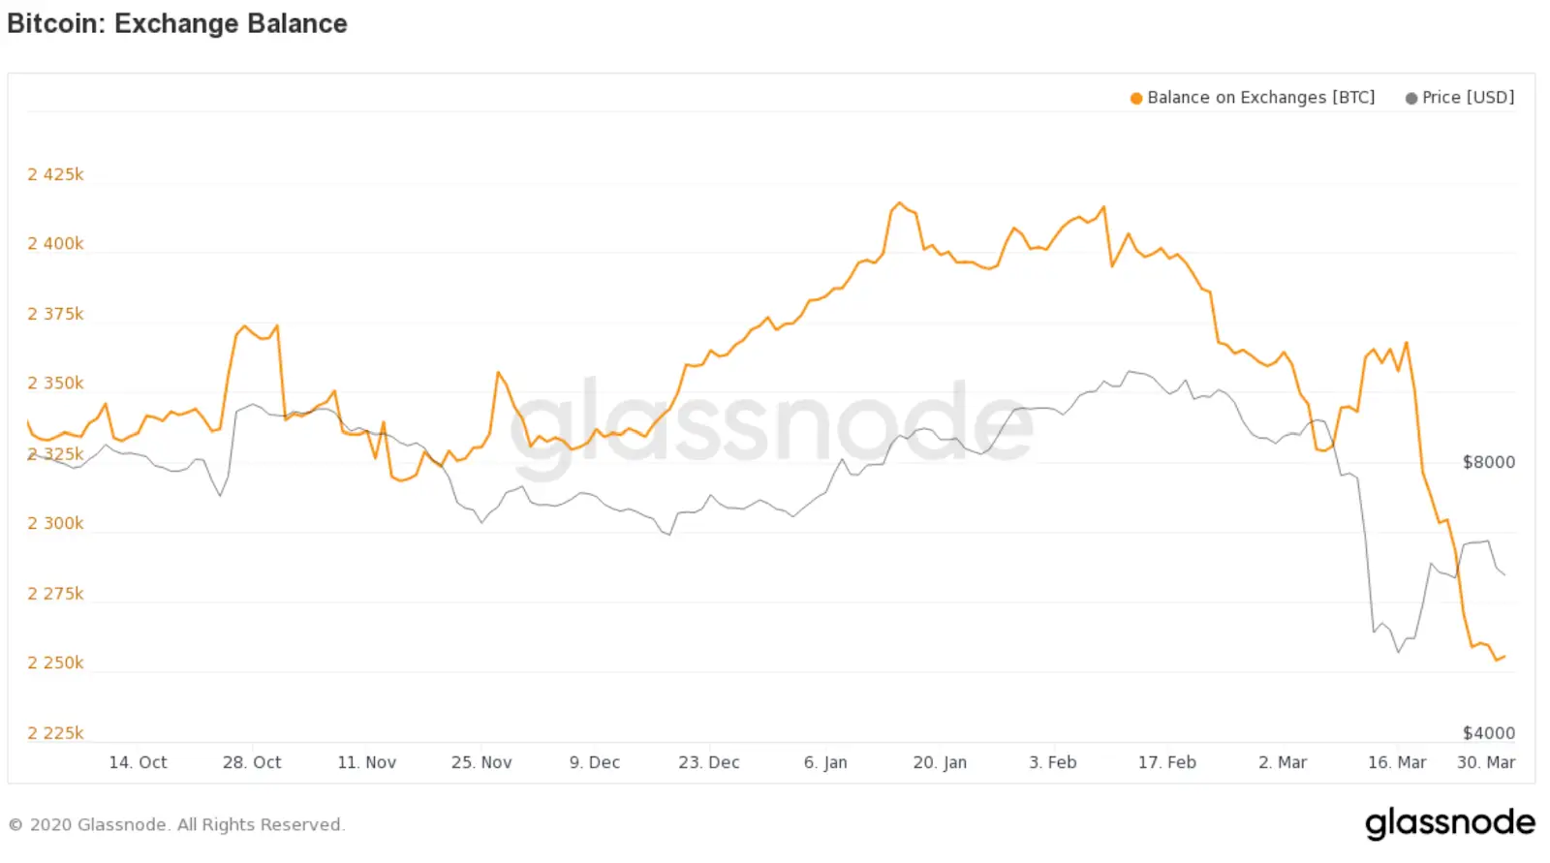
Task: Select the 6. Jan date label
Action: pos(825,762)
